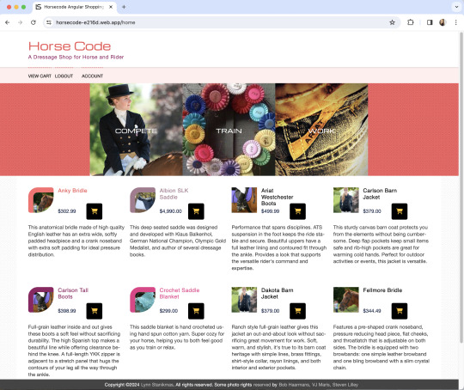Click the Horse Code site title

click(70, 46)
